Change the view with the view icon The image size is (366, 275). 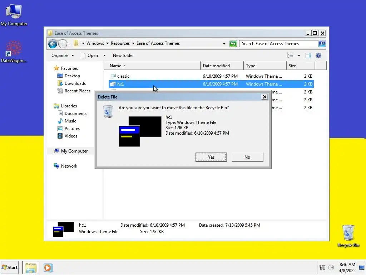coord(290,56)
